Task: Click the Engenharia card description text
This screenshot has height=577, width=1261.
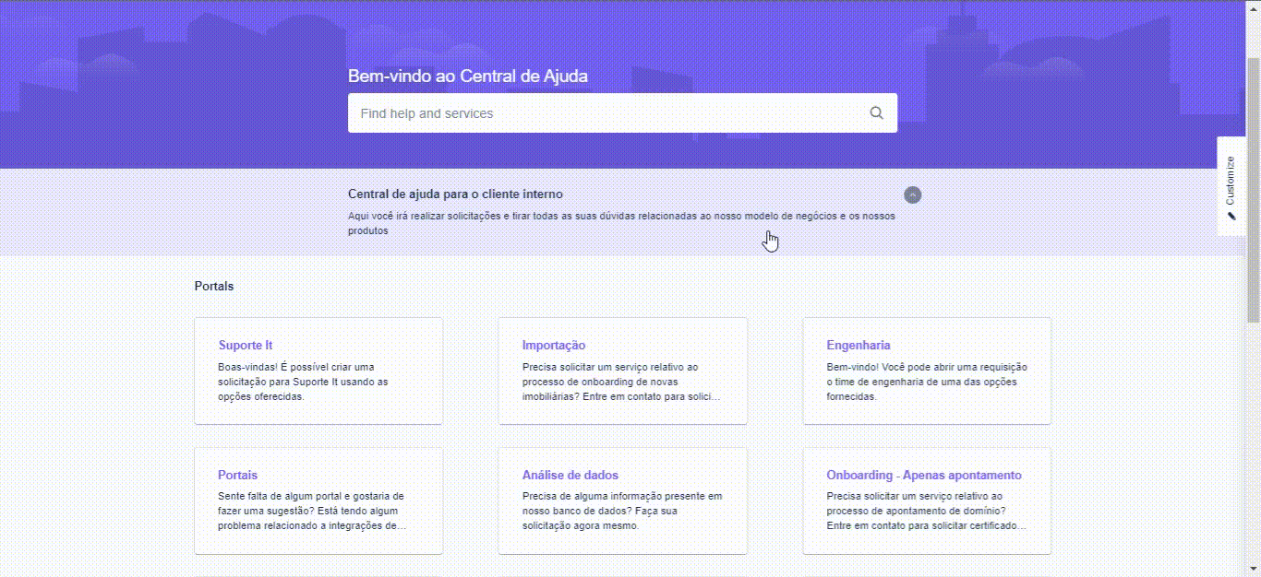Action: click(x=926, y=382)
